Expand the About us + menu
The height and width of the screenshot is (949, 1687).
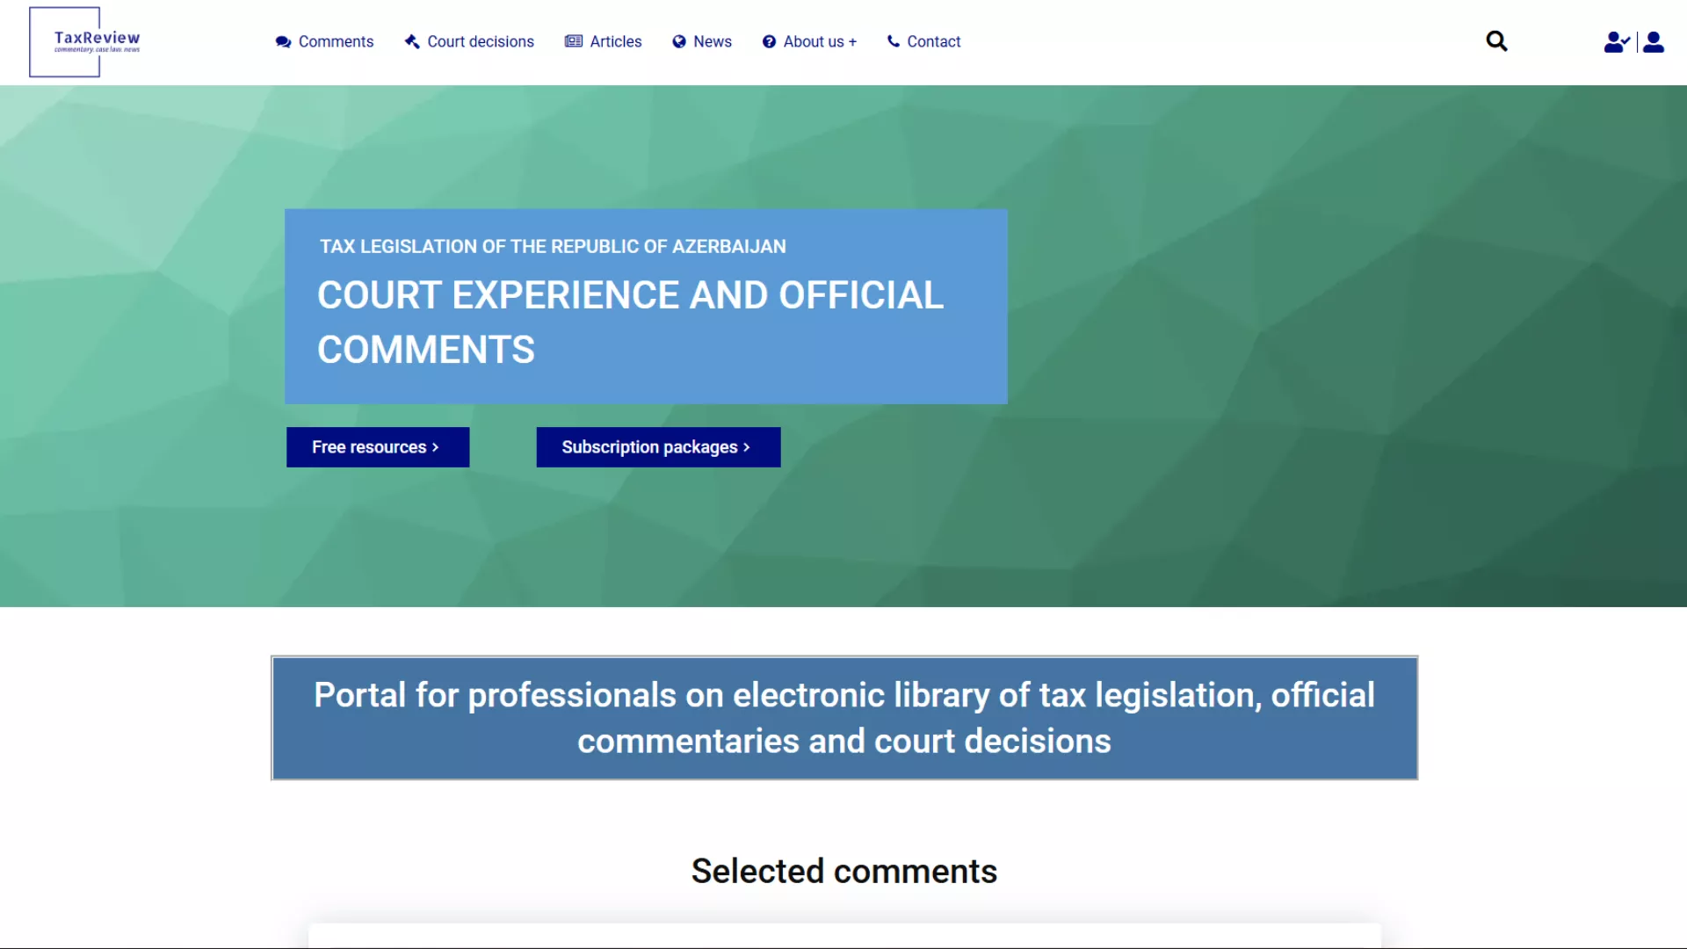point(820,42)
